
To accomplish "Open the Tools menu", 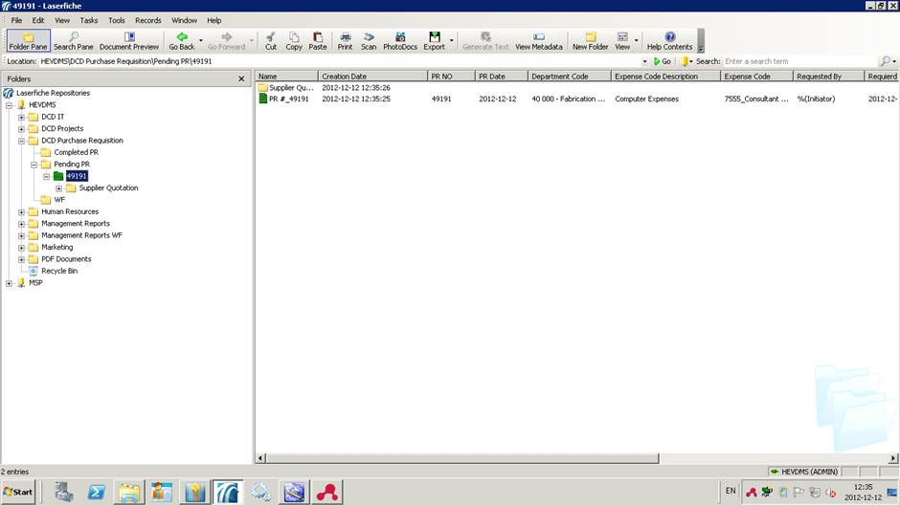I will pos(117,20).
